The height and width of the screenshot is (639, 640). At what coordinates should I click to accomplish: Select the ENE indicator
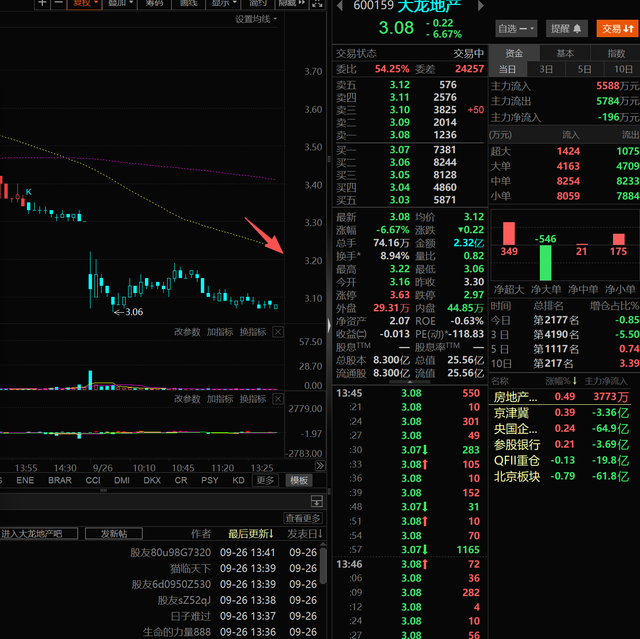(x=25, y=480)
